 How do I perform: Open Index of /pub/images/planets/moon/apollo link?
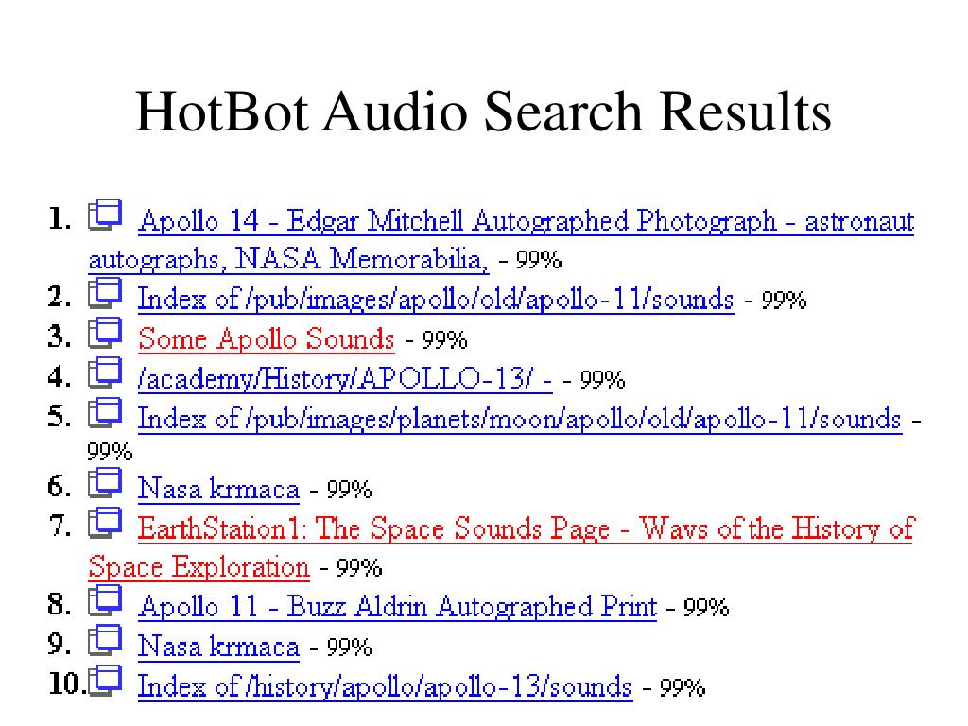click(520, 419)
